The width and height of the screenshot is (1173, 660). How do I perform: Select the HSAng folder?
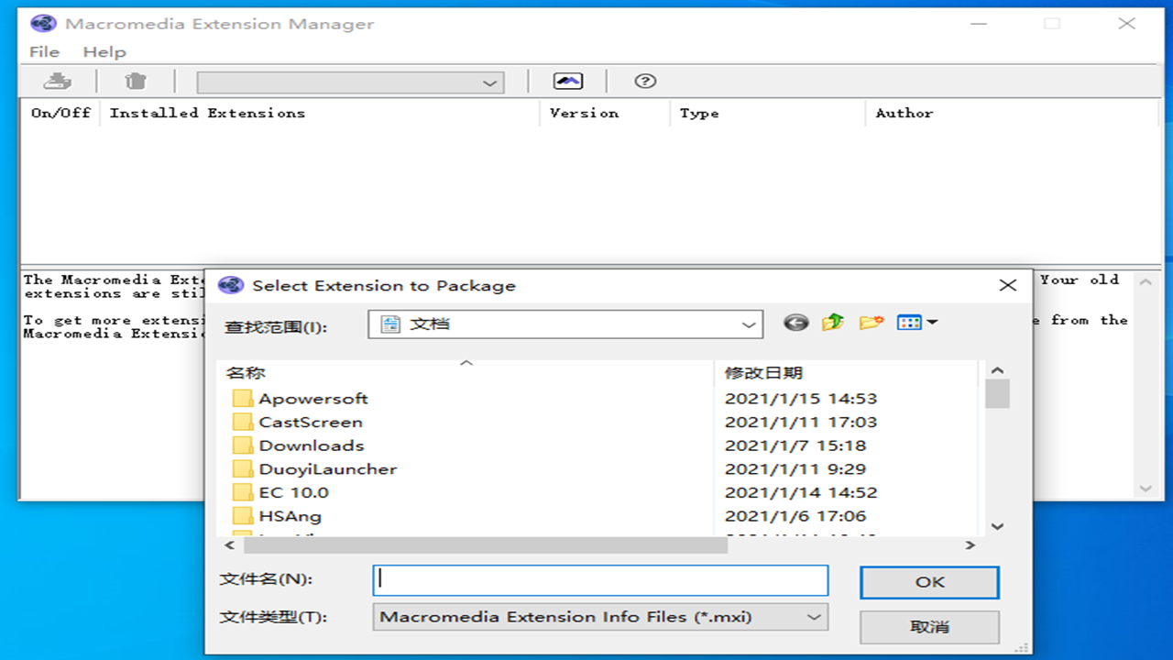point(277,517)
